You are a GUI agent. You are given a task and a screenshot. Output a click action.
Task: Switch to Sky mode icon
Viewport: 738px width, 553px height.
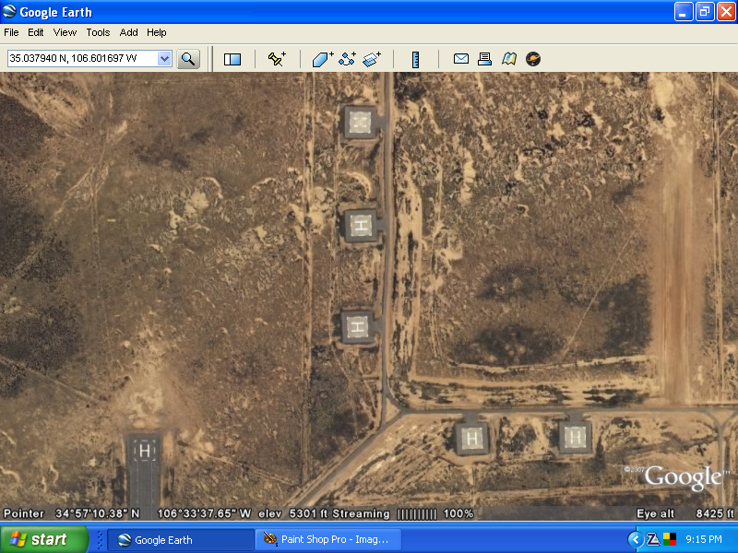point(533,59)
